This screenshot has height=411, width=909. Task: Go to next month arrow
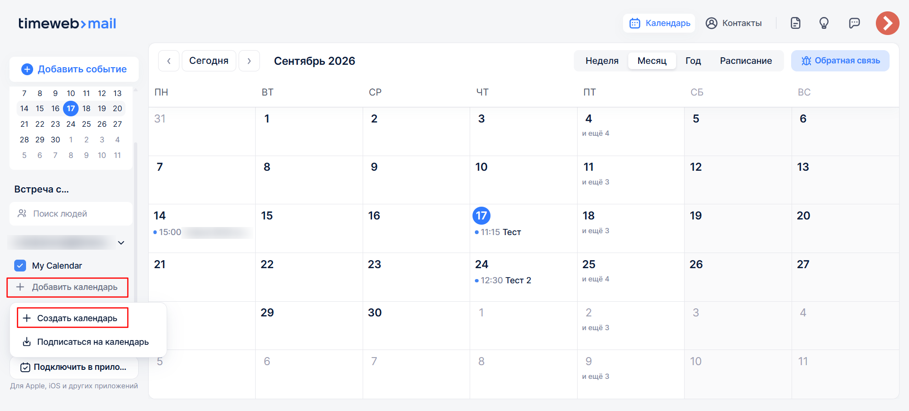pos(249,61)
